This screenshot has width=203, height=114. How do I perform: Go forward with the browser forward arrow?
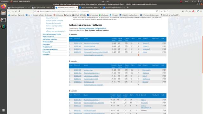[x=13, y=11]
